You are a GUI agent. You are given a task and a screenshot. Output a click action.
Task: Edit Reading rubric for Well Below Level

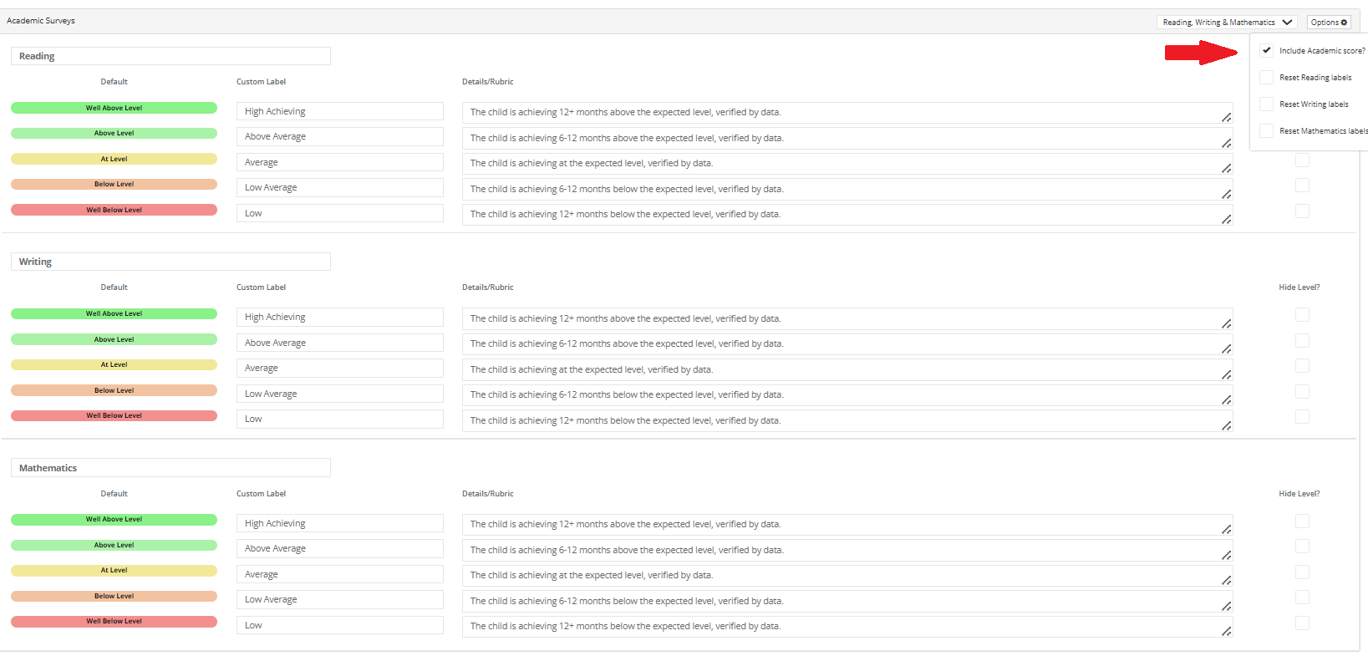(x=847, y=215)
